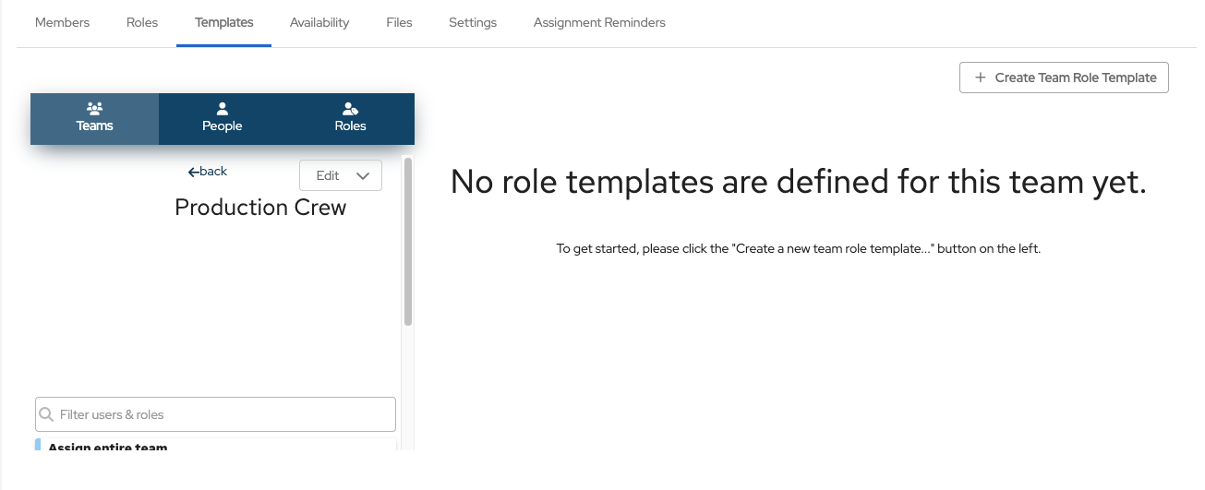1205x490 pixels.
Task: Expand the Edit dropdown chevron
Action: pos(363,175)
